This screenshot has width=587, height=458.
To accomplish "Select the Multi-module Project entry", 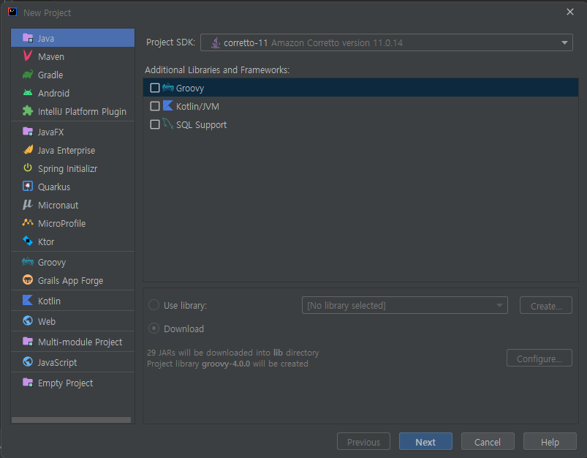I will click(72, 342).
